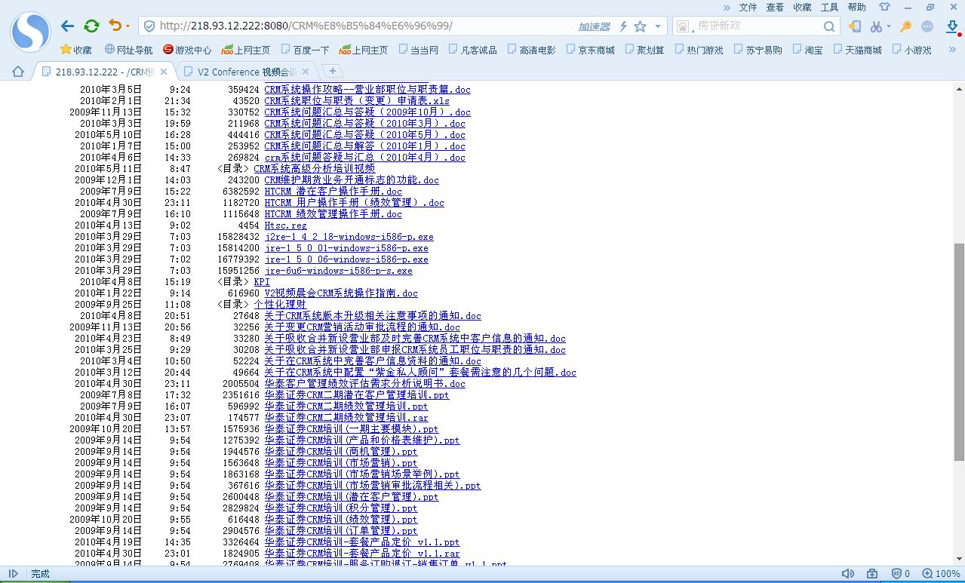Click the search box with 房贷新政
Screen dimensions: 965x583
(756, 26)
